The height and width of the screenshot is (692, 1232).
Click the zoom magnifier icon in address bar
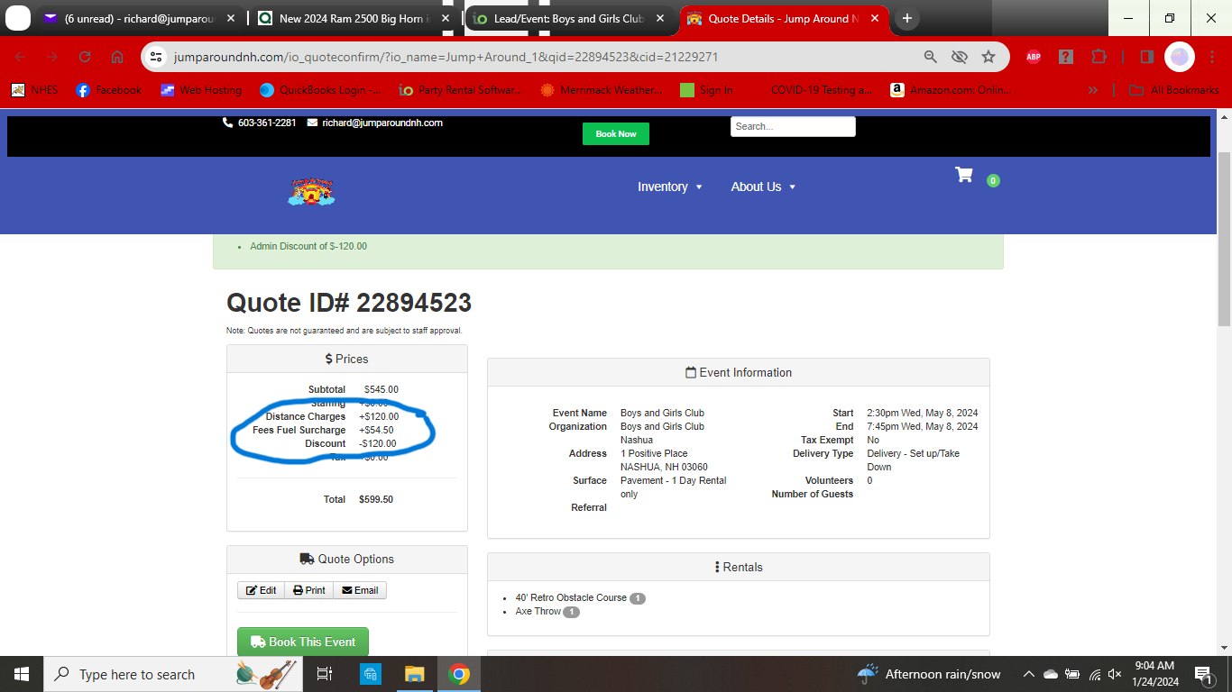pos(931,57)
